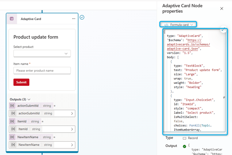Image resolution: width=232 pixels, height=155 pixels.
Task: Click the variable icon in the NewItemName picker
Action: point(13,145)
